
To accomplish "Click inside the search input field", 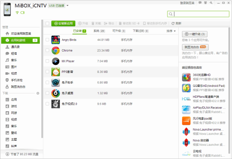I will click(x=198, y=14).
